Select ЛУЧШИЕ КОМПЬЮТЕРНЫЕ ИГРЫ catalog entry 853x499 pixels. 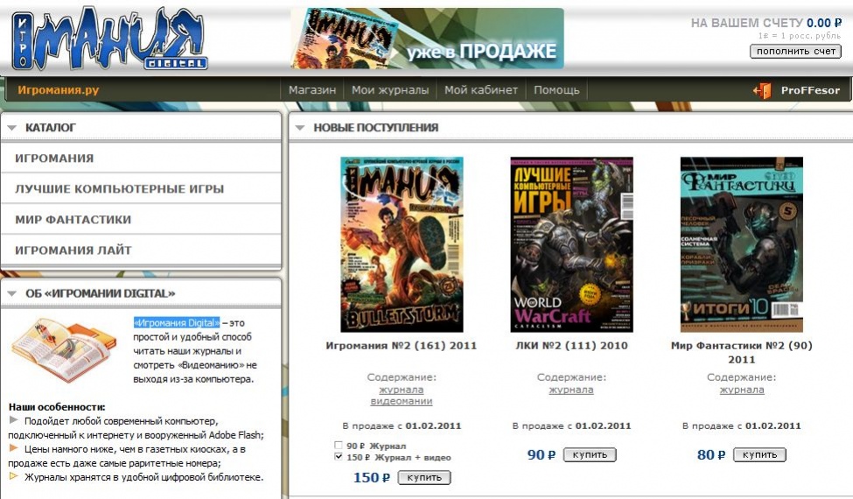pyautogui.click(x=141, y=189)
